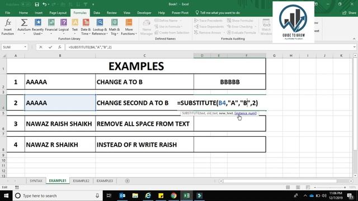The width and height of the screenshot is (358, 201).
Task: Open the Undo history dropdown arrow
Action: [x=49, y=4]
